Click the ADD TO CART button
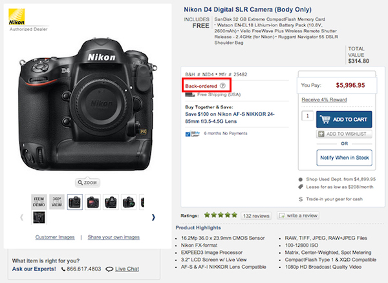 (x=344, y=120)
